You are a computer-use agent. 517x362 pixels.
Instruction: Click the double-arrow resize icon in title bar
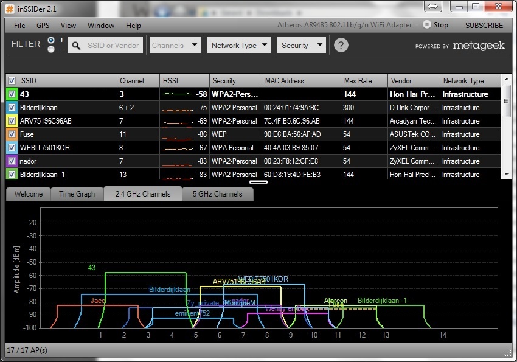[434, 6]
